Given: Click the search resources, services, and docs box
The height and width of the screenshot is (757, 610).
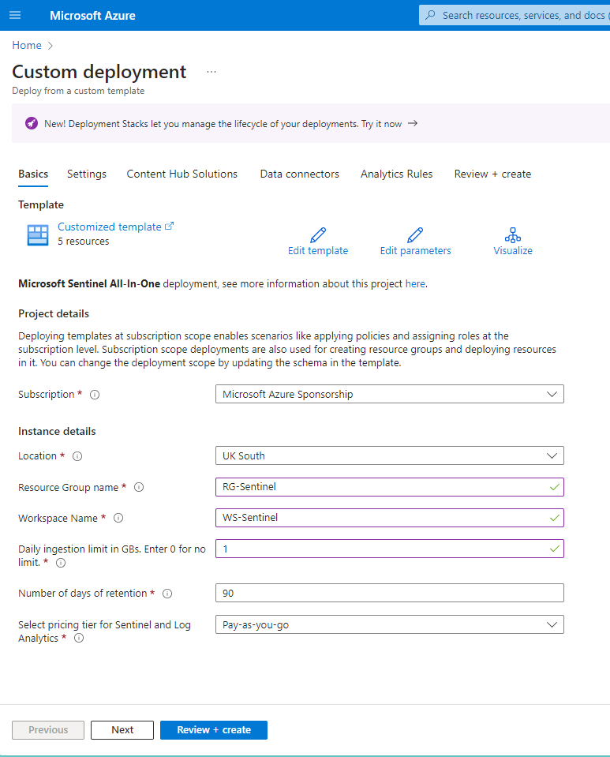Looking at the screenshot, I should (x=515, y=15).
